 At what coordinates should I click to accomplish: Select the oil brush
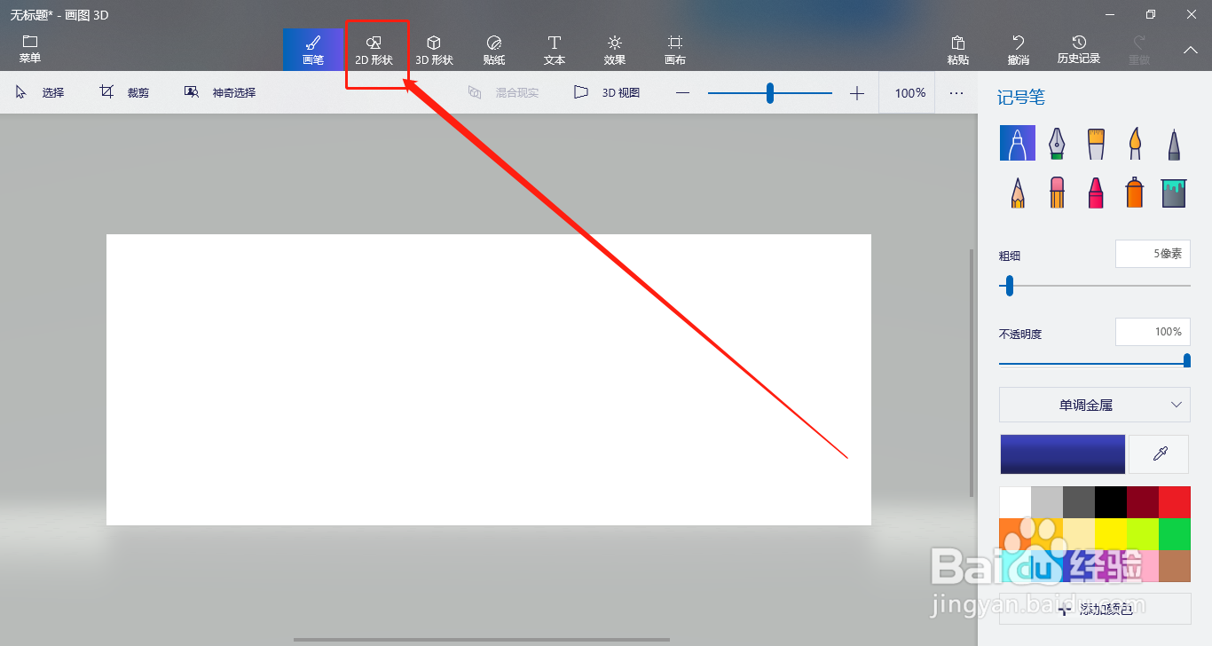tap(1096, 143)
